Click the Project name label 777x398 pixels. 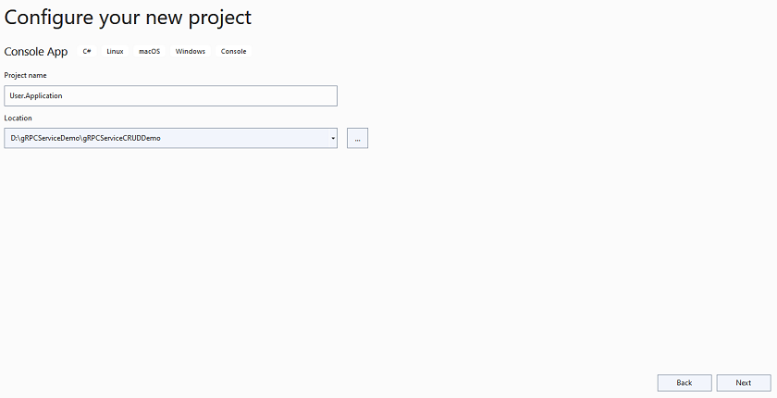coord(25,75)
